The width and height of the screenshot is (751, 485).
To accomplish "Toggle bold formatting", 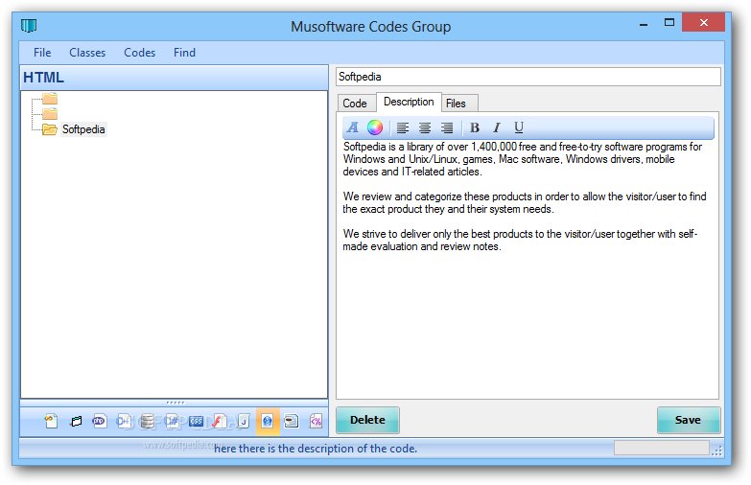I will coord(475,127).
